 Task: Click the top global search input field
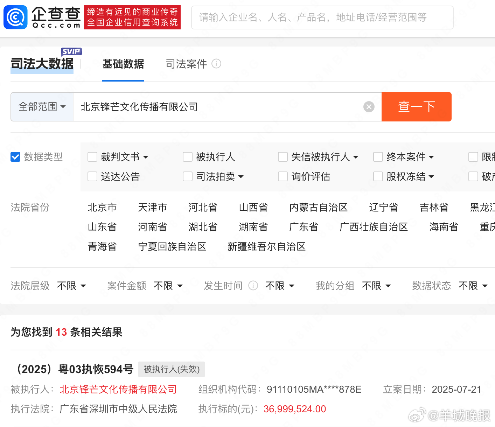click(322, 17)
